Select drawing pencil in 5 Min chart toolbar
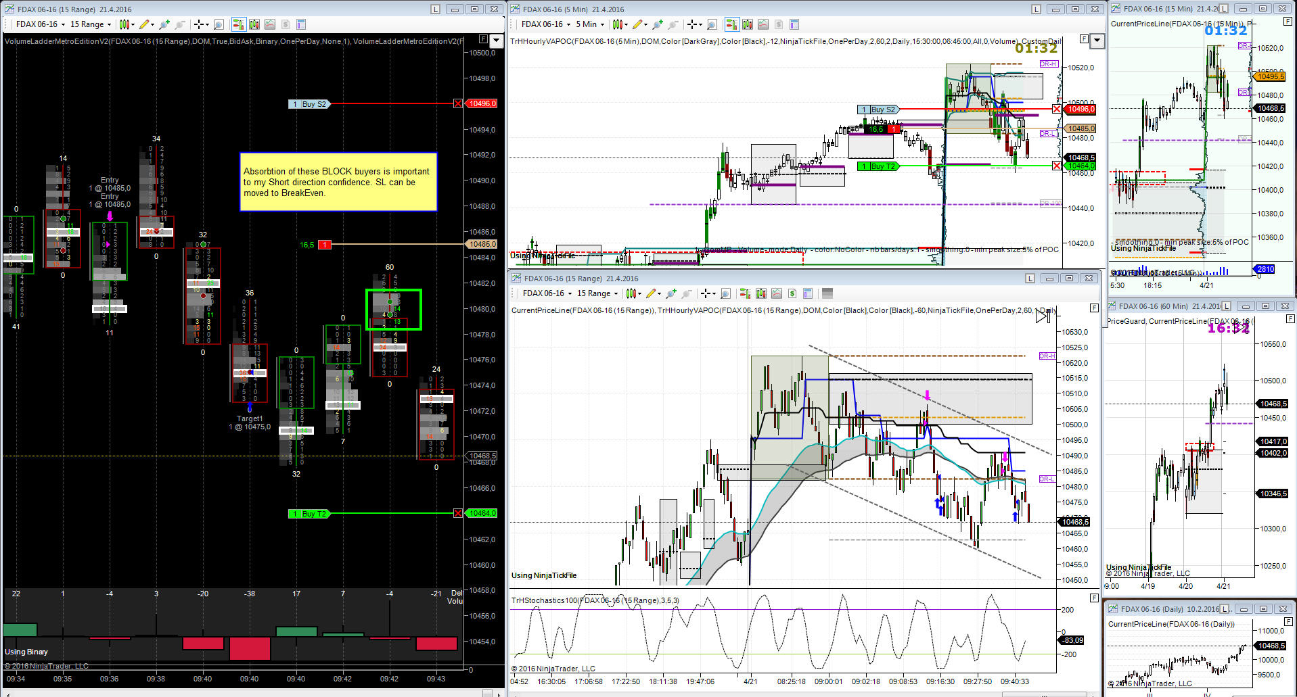The height and width of the screenshot is (697, 1297). click(637, 24)
